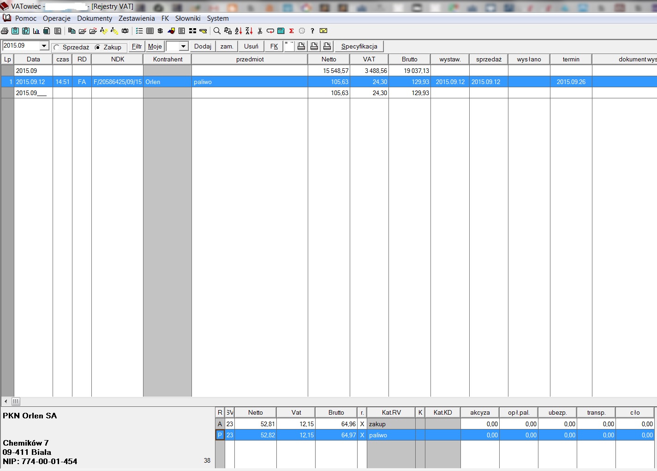
Task: Click the printer icon in the toolbar
Action: point(5,31)
